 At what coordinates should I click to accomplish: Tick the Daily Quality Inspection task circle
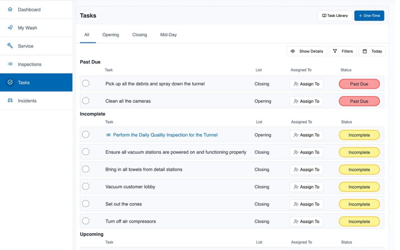[86, 134]
